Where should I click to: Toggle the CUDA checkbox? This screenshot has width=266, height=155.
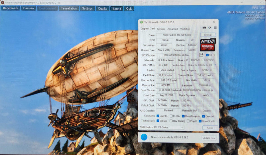tap(171, 116)
